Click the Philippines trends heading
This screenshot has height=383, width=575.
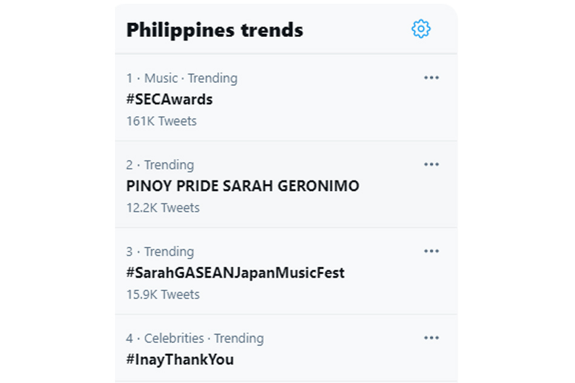[x=214, y=30]
